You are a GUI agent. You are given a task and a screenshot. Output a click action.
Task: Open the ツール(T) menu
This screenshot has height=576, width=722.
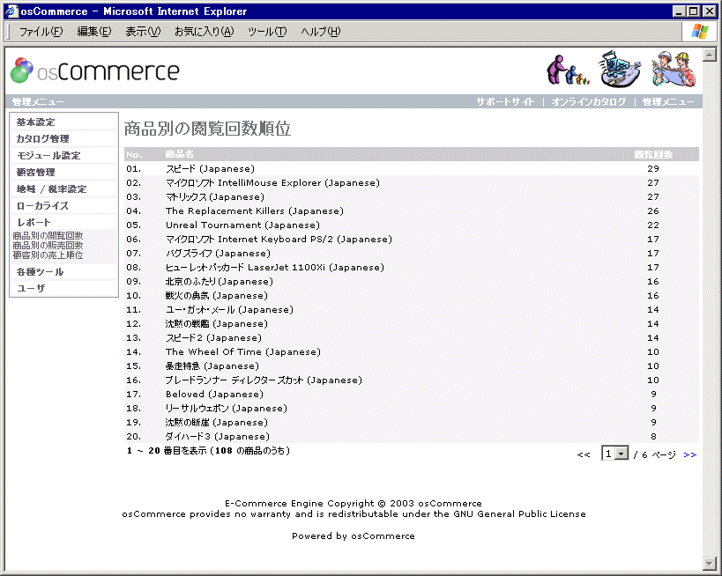tap(267, 32)
